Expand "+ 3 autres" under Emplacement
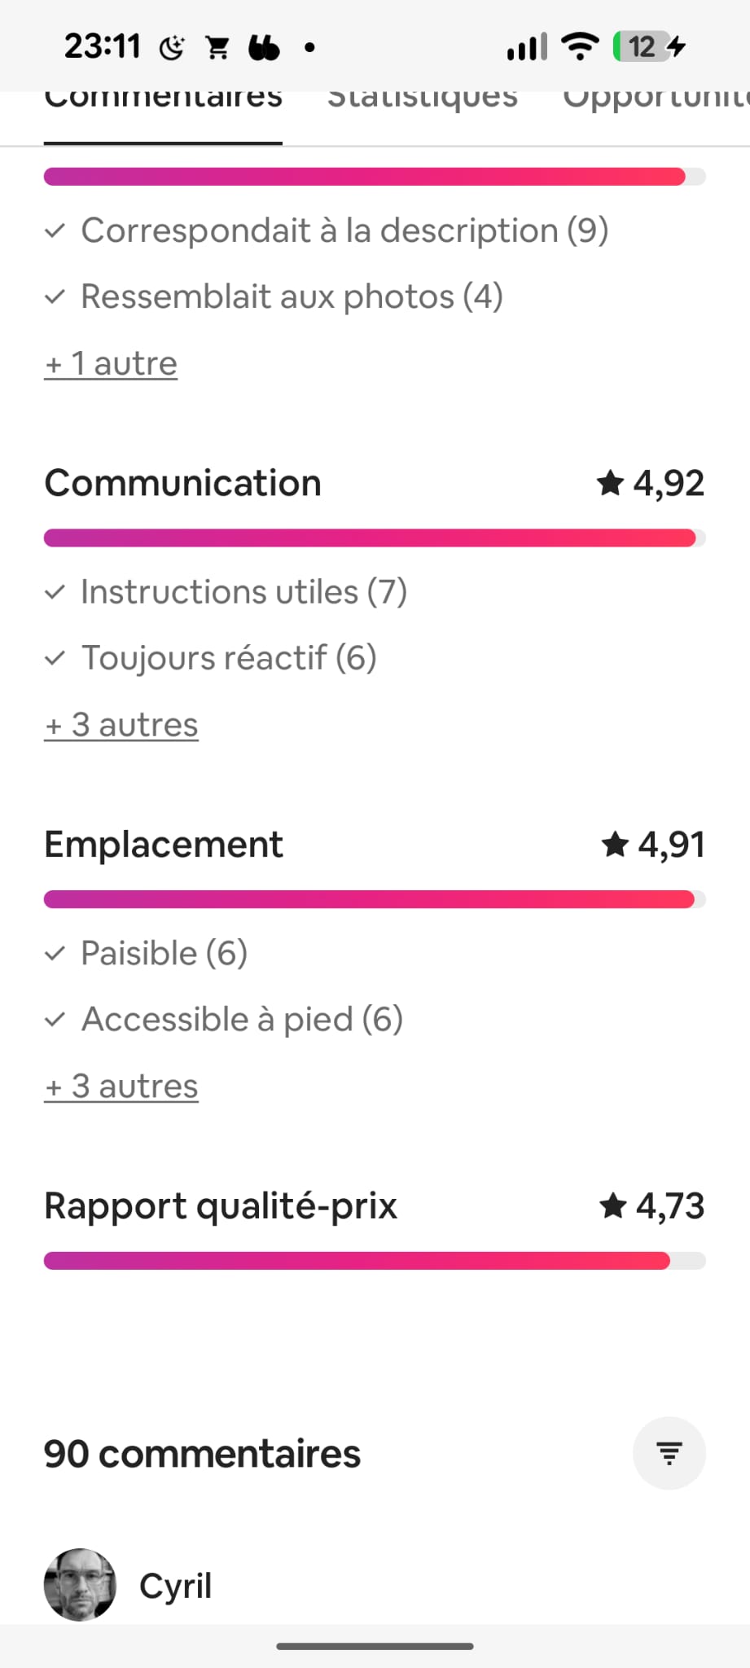This screenshot has width=750, height=1668. [121, 1086]
